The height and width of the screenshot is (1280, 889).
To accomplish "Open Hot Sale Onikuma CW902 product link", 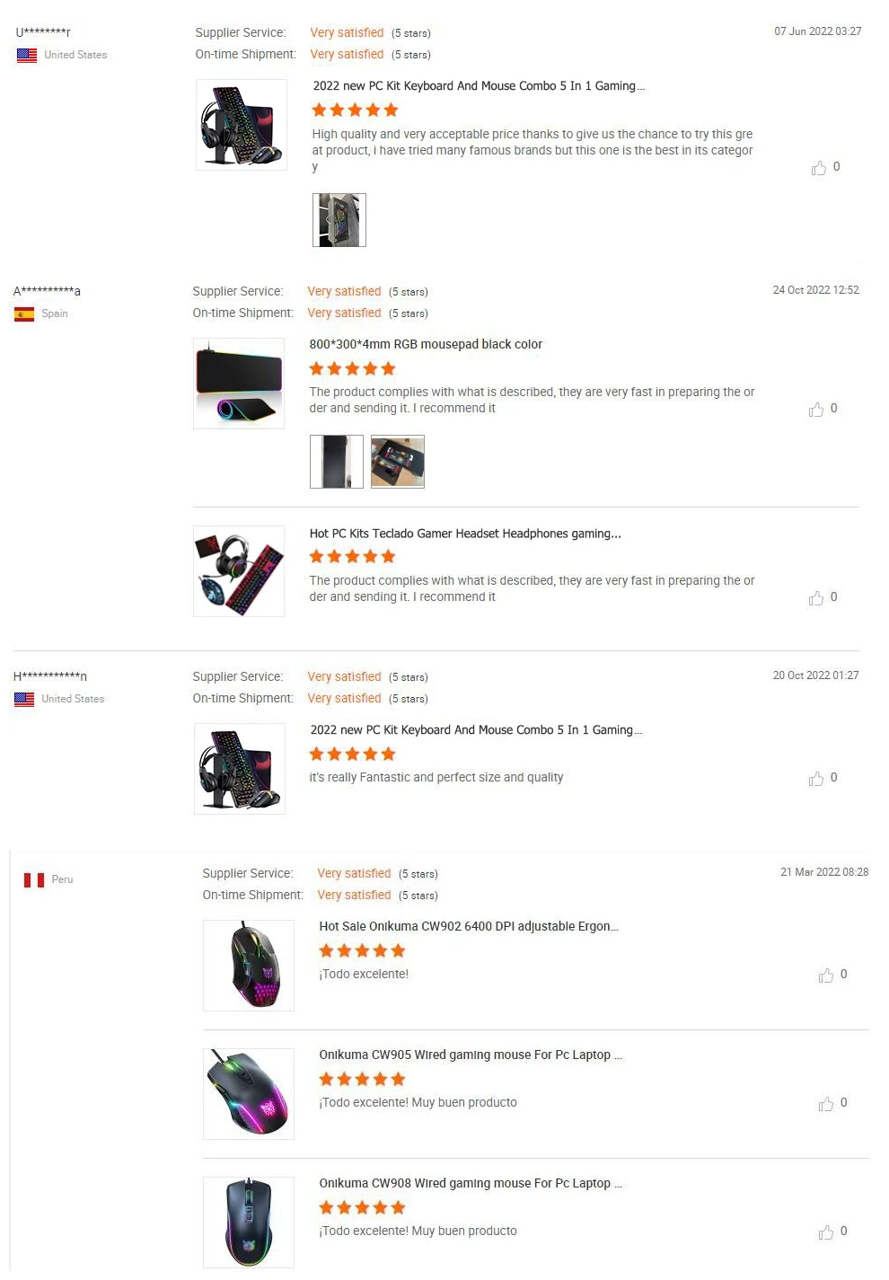I will (x=469, y=926).
